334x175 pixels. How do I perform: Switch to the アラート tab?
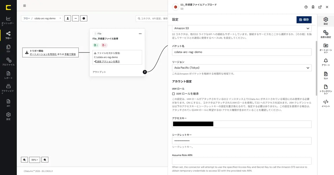pyautogui.click(x=326, y=62)
